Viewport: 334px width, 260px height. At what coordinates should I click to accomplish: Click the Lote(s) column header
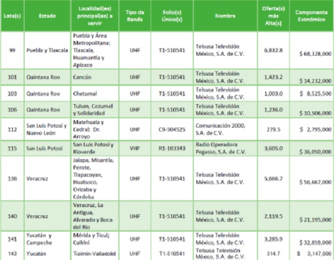(x=12, y=16)
